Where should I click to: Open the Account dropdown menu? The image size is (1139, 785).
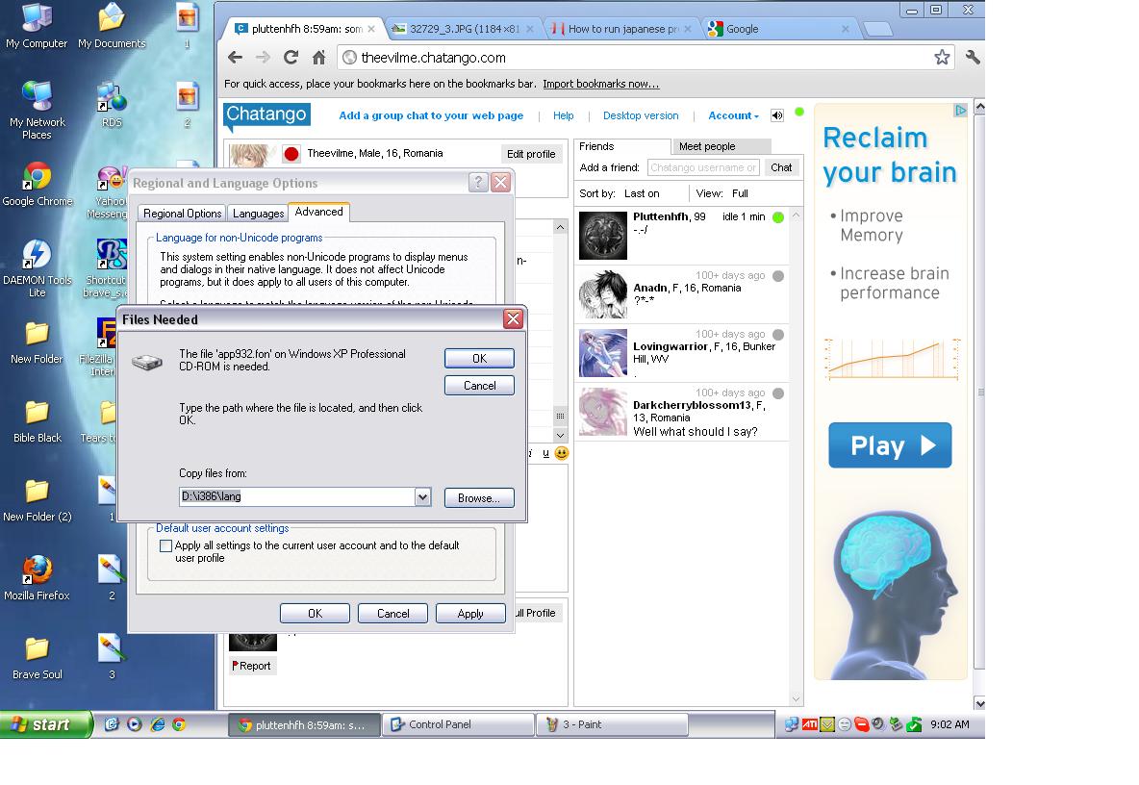click(x=734, y=115)
